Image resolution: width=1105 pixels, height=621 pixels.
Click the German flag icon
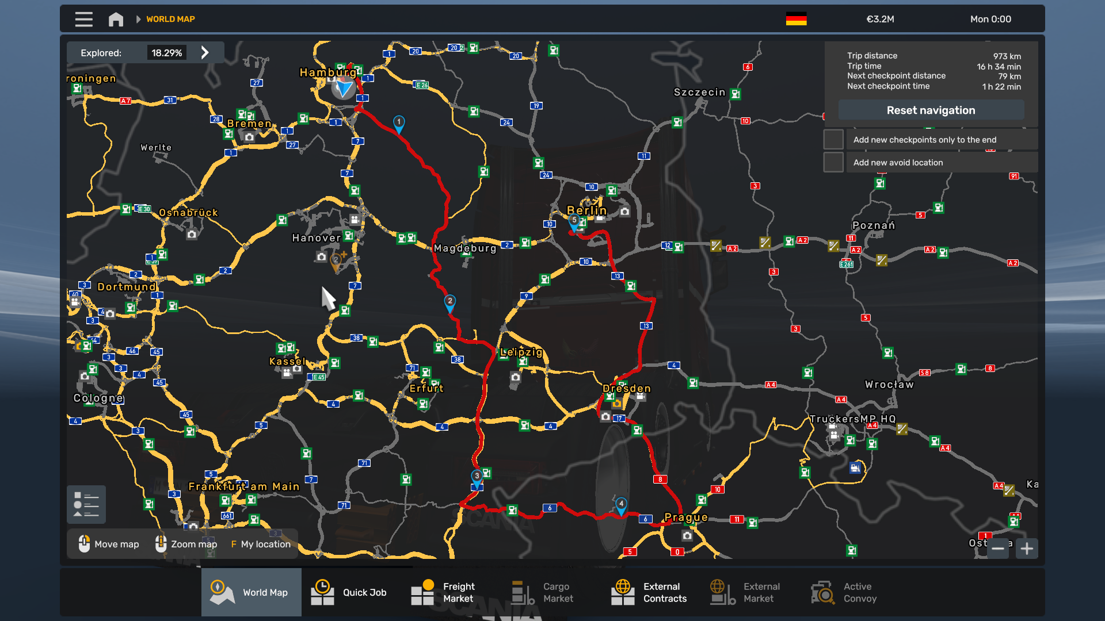[x=796, y=19]
